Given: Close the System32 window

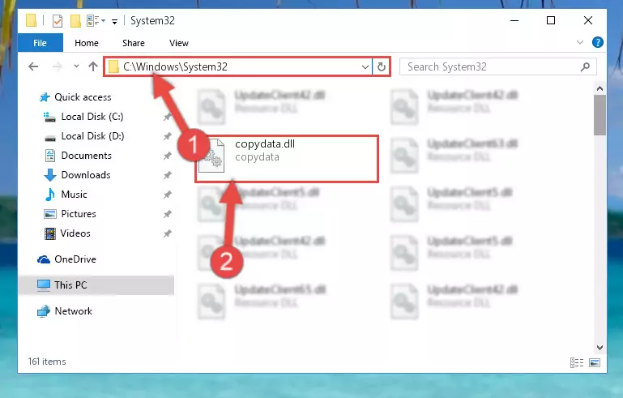Looking at the screenshot, I should point(588,21).
